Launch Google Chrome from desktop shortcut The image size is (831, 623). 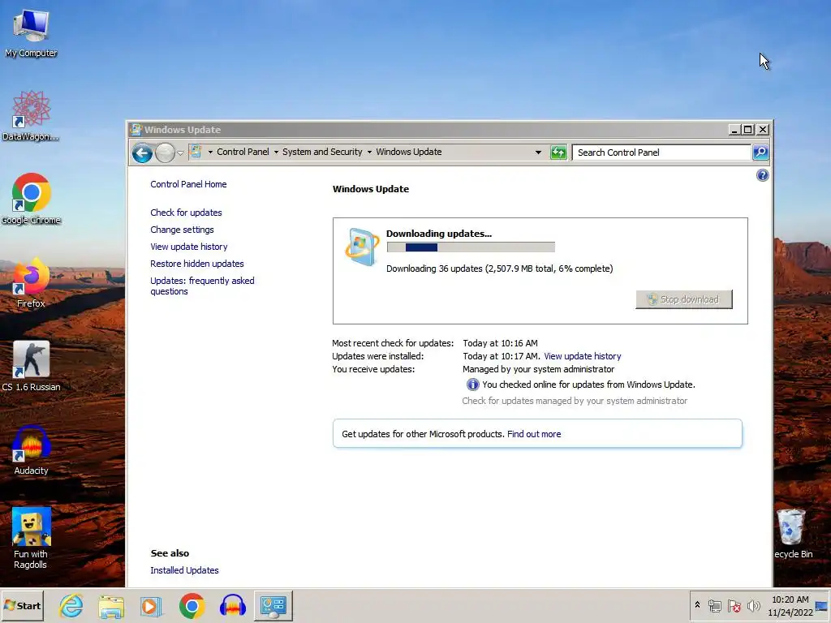[31, 199]
